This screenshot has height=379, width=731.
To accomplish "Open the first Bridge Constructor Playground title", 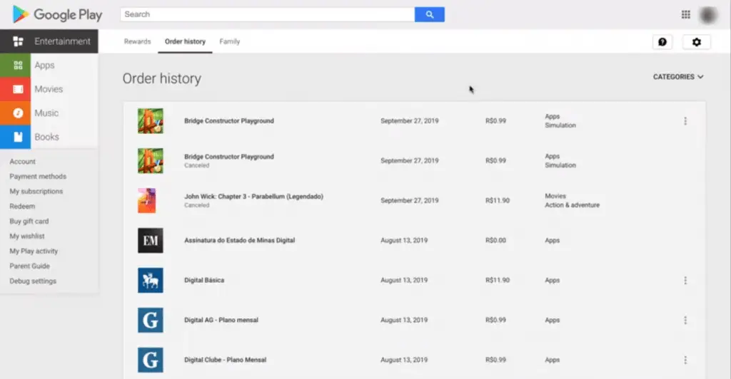I will (229, 121).
